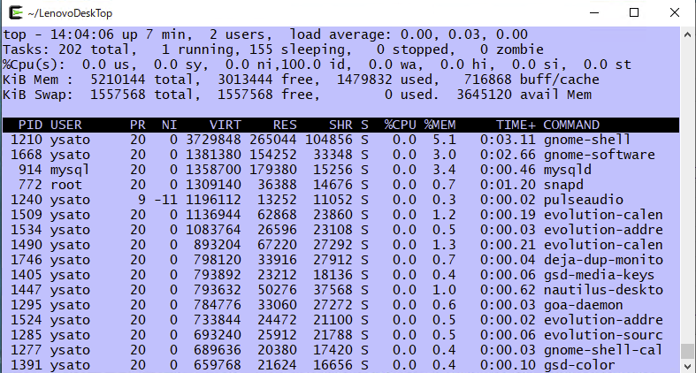Click the scrollbar down arrow

point(687,365)
